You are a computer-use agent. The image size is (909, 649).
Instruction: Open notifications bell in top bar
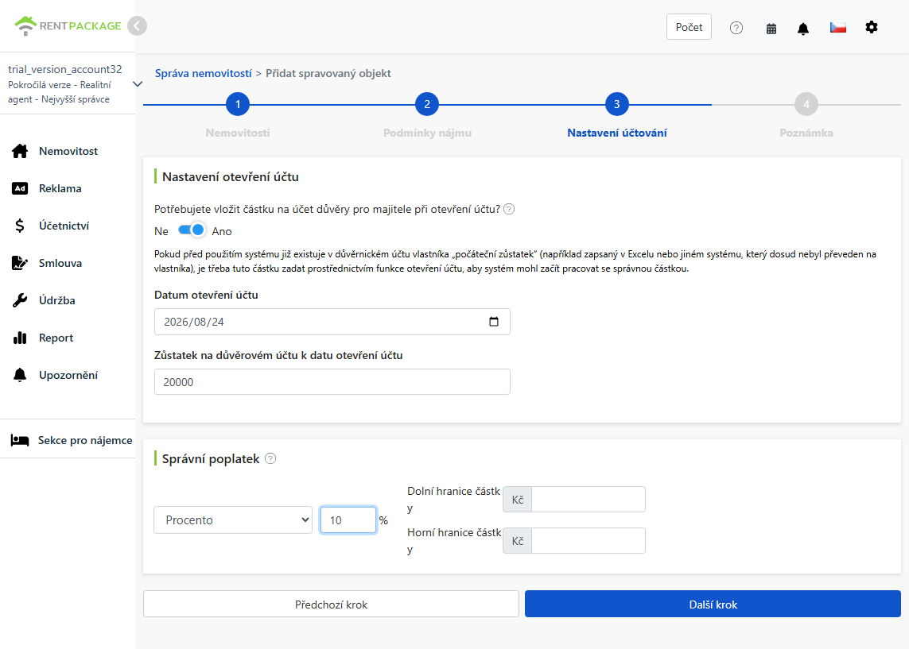coord(803,29)
